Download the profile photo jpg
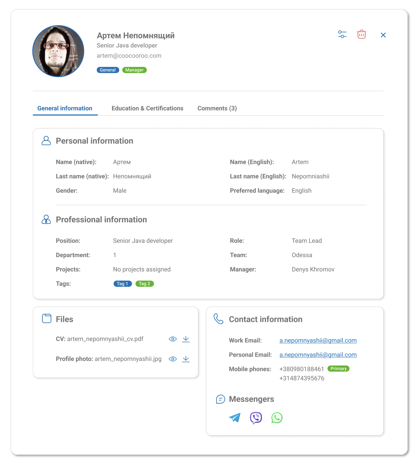417x465 pixels. point(186,359)
